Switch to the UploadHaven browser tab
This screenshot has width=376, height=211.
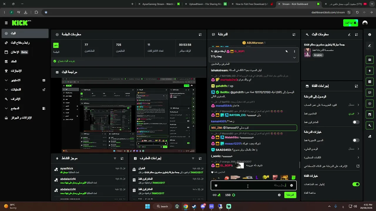click(205, 4)
